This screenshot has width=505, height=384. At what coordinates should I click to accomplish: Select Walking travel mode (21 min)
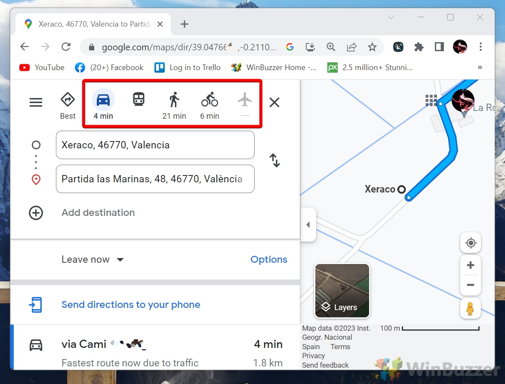174,106
